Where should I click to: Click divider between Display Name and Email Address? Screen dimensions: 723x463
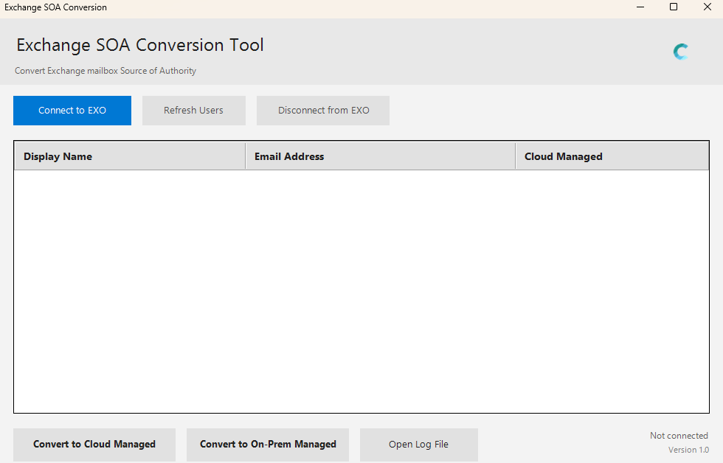click(246, 156)
